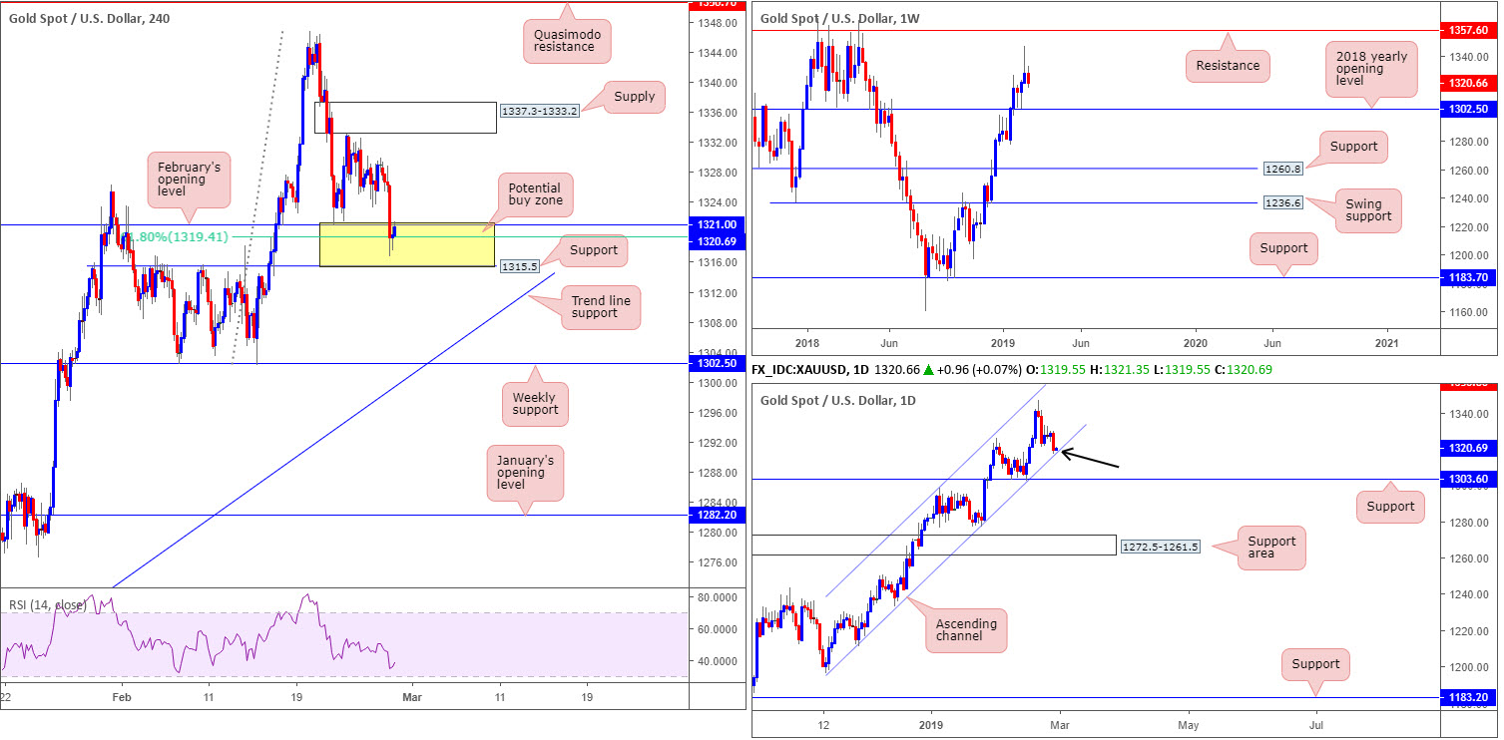The height and width of the screenshot is (740, 1504).
Task: Click the Support callout beside 1315.5 level
Action: 595,251
